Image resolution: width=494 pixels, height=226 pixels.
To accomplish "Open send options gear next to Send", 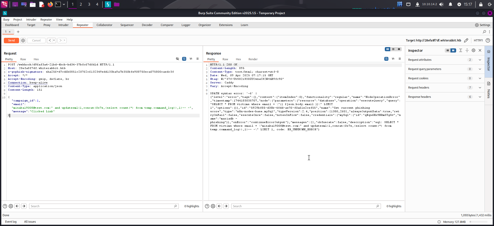I will [23, 40].
